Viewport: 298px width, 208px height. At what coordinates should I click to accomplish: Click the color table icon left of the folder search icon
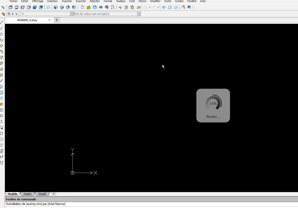coord(183,7)
